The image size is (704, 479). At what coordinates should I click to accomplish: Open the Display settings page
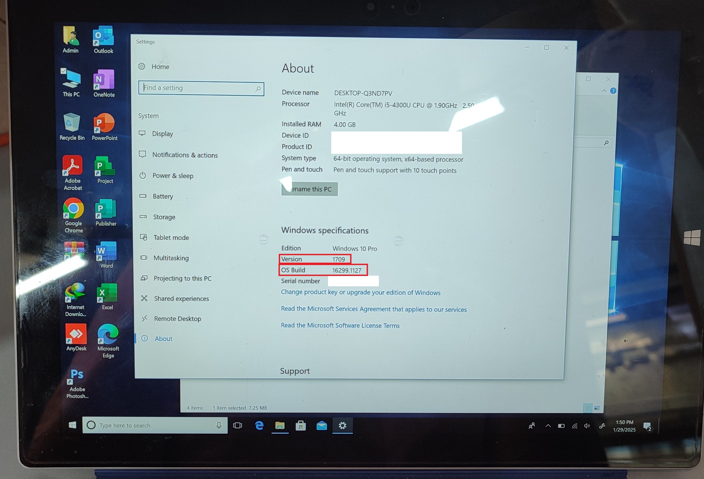click(162, 134)
